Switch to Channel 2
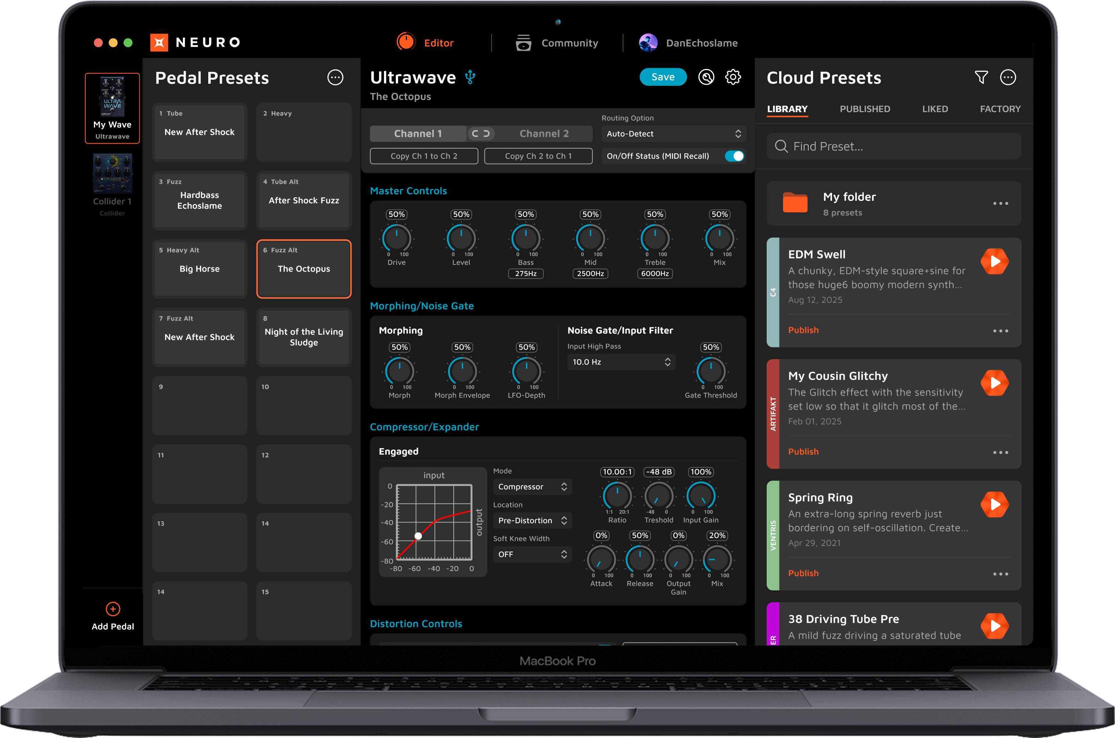This screenshot has width=1115, height=738. tap(544, 134)
